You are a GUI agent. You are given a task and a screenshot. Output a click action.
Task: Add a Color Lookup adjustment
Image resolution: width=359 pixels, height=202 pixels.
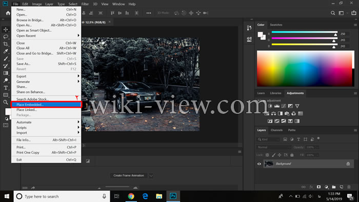pyautogui.click(x=301, y=113)
